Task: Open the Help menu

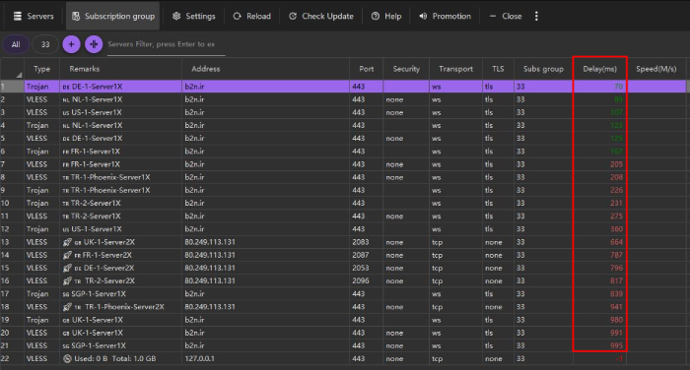Action: click(386, 17)
